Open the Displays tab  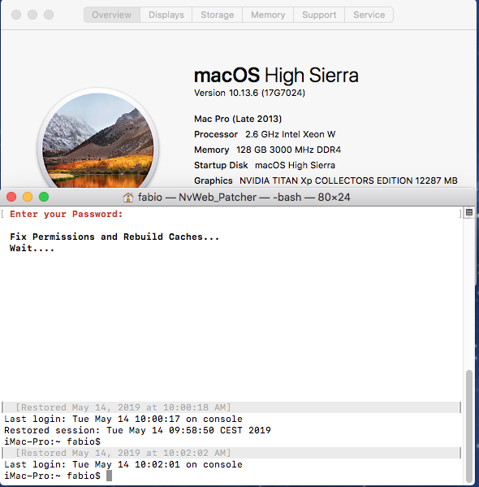pyautogui.click(x=166, y=15)
